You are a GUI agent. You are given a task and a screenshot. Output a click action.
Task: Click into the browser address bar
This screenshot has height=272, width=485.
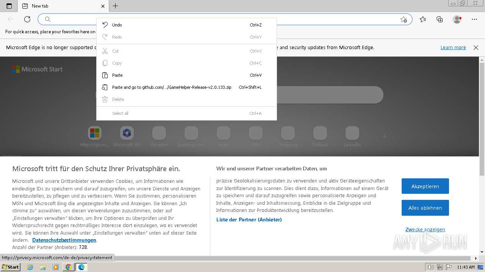click(x=225, y=19)
